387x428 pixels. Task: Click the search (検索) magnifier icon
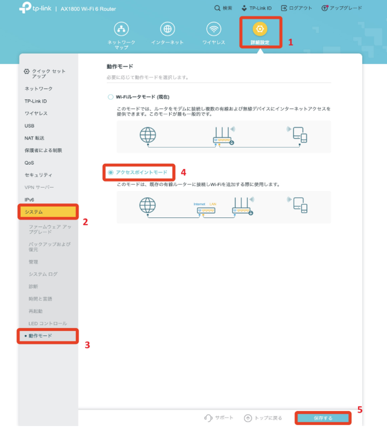click(x=218, y=8)
